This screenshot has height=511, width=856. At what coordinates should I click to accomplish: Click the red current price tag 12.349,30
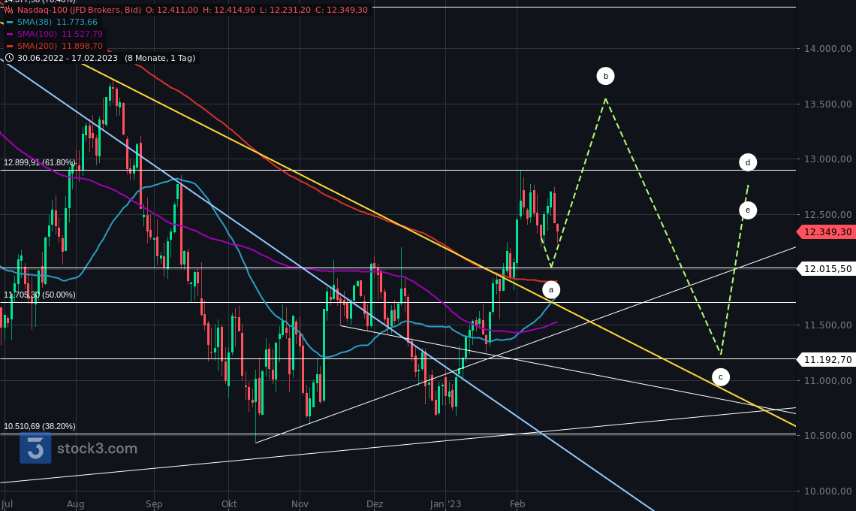tap(826, 232)
